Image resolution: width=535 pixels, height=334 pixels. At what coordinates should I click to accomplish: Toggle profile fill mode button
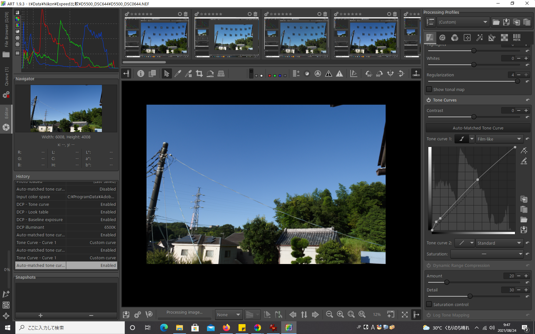coord(431,22)
